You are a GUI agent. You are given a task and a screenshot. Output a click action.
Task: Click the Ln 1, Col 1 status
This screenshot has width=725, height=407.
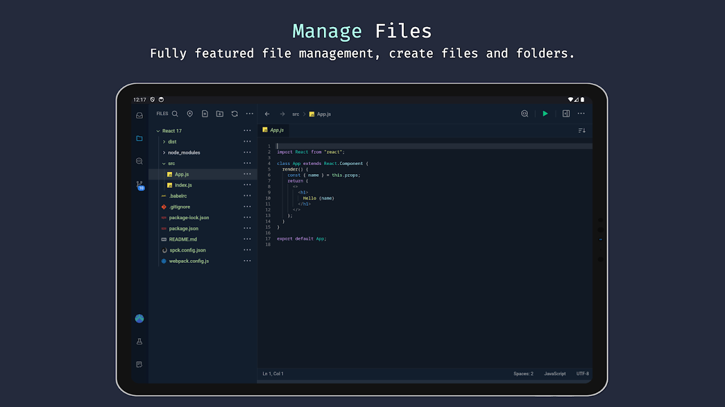(273, 374)
